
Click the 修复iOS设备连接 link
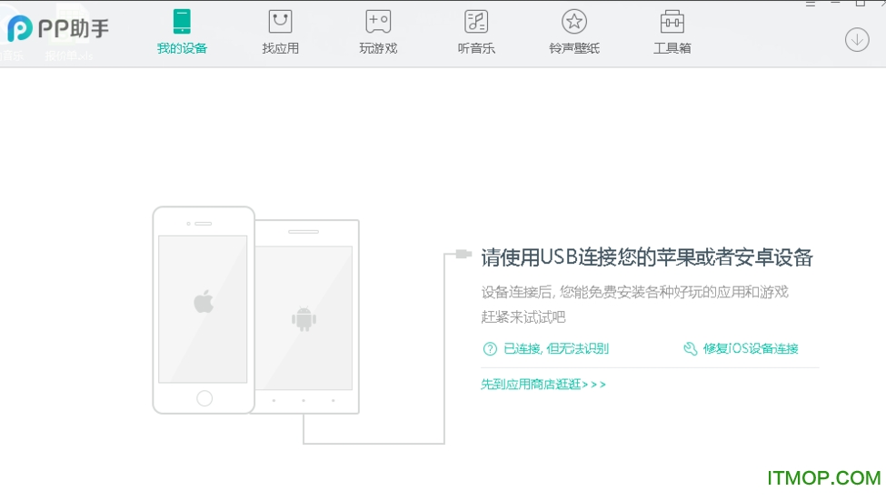pyautogui.click(x=750, y=348)
